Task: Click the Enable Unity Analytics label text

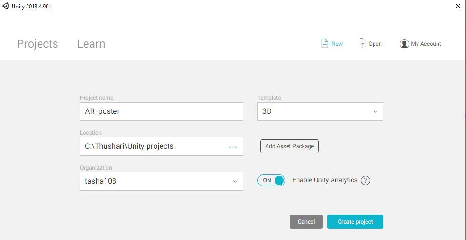Action: pyautogui.click(x=325, y=180)
